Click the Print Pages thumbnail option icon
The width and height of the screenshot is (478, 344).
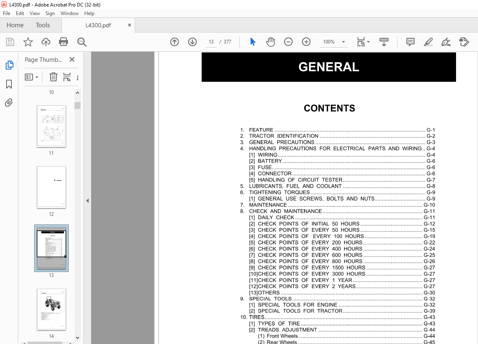click(67, 77)
